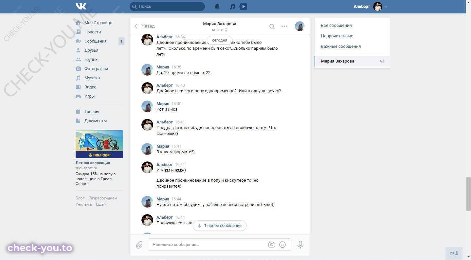Screen dimensions: 471x260
Task: Click the people icon beside Группы
Action: (x=78, y=60)
